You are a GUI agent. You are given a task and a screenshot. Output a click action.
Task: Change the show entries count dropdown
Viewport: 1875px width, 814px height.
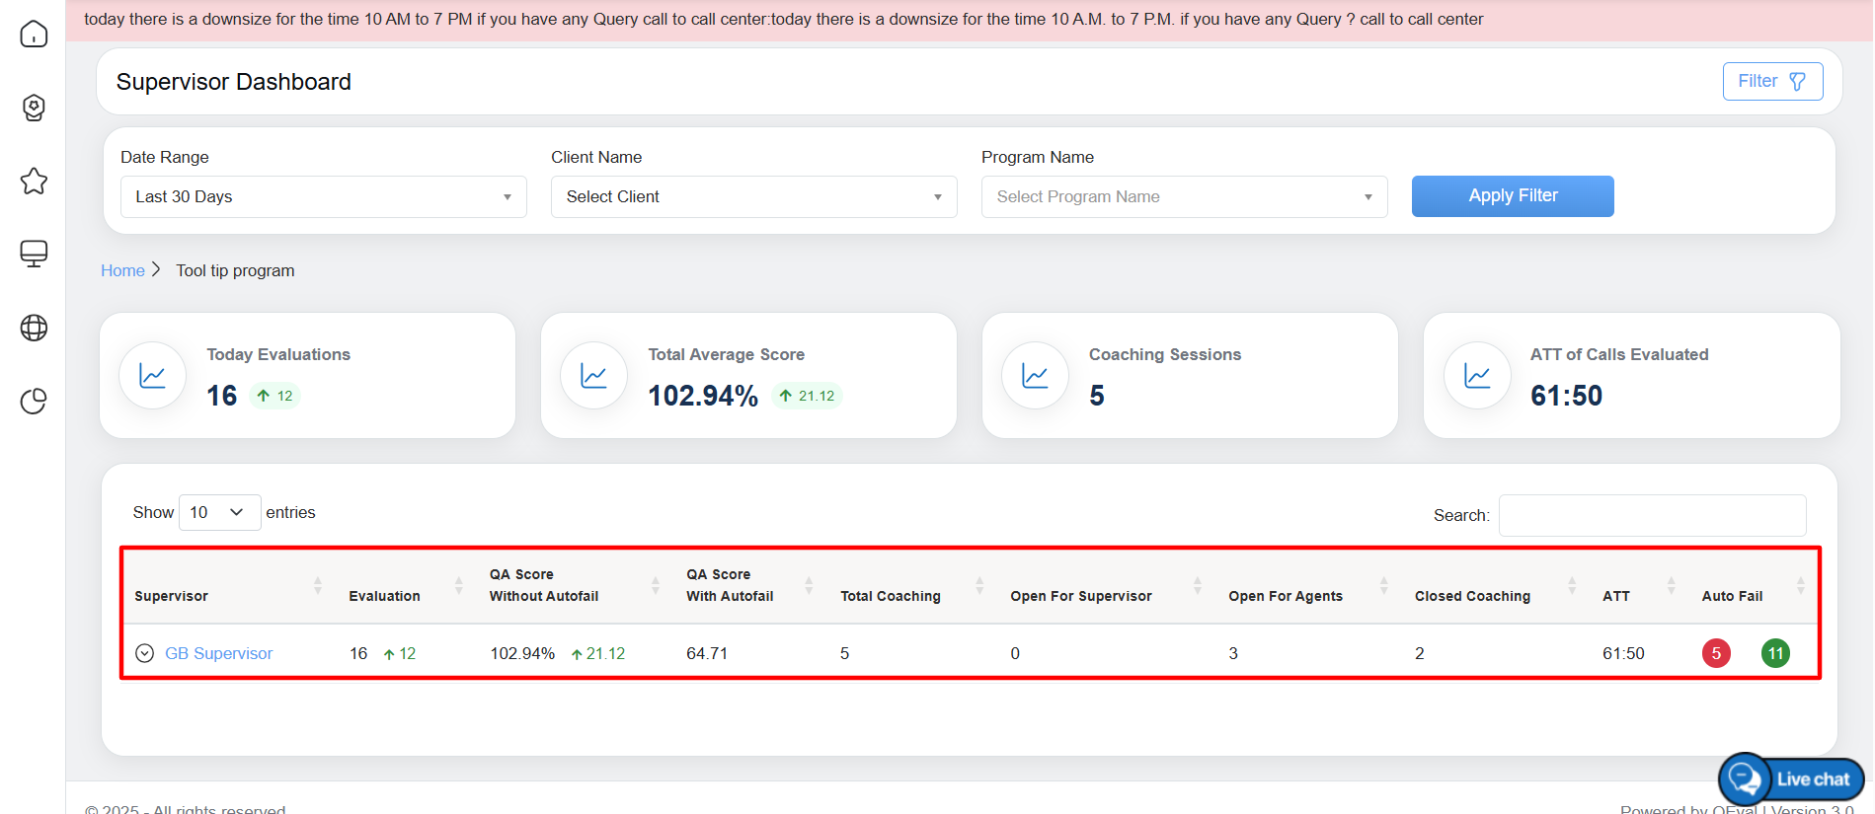point(219,512)
